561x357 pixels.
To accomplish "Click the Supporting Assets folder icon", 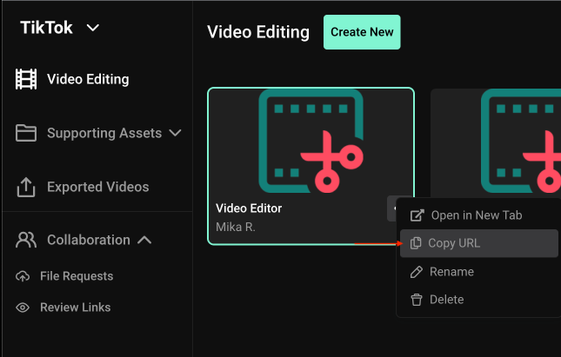I will coord(26,133).
